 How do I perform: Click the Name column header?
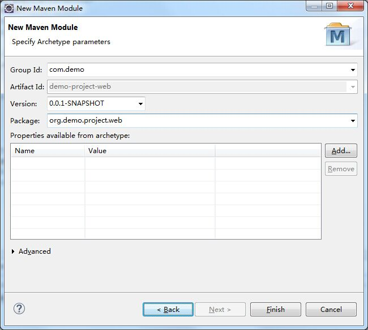[48, 151]
